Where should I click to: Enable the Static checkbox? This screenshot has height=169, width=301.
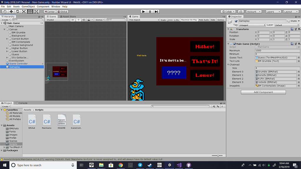pos(289,21)
